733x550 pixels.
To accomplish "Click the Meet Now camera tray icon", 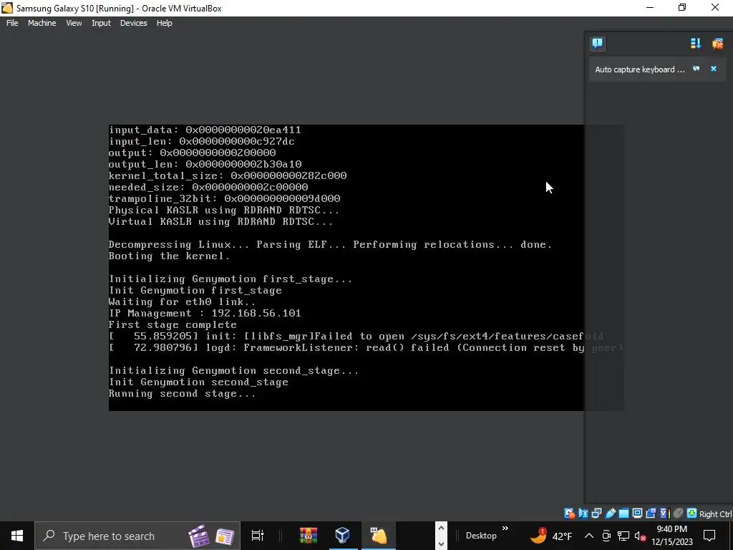I will (x=606, y=536).
